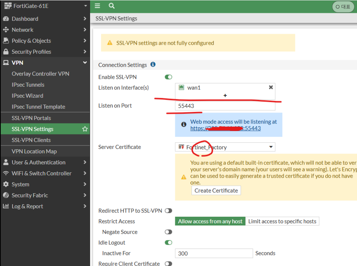Open the search magnifier icon

(112, 6)
